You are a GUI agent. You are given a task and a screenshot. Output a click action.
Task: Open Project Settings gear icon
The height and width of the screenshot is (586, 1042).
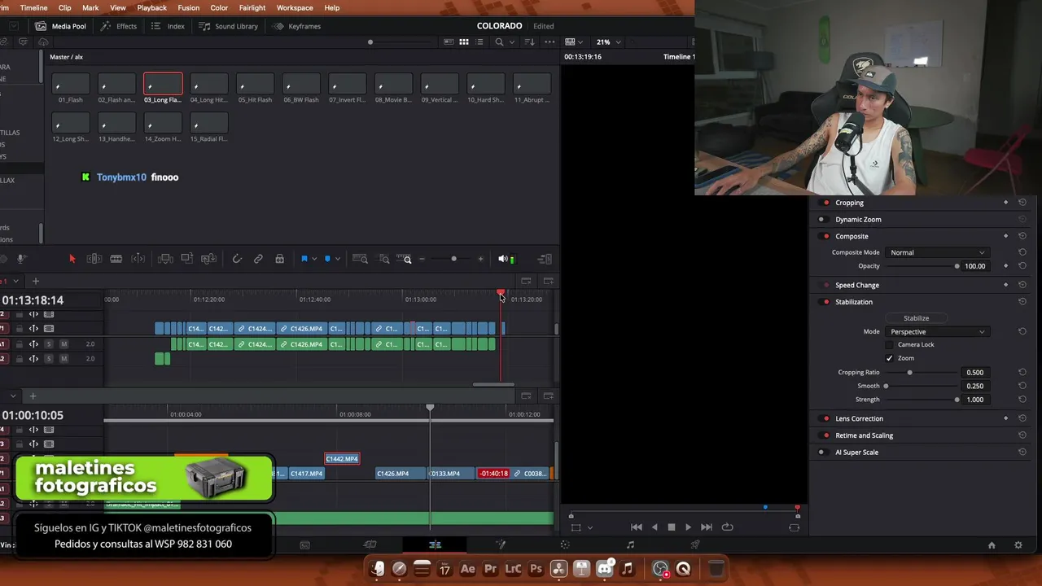click(x=1018, y=545)
